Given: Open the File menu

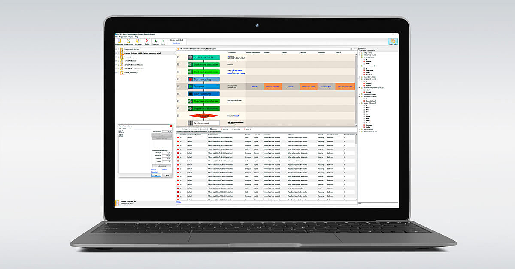Looking at the screenshot, I should [116, 37].
